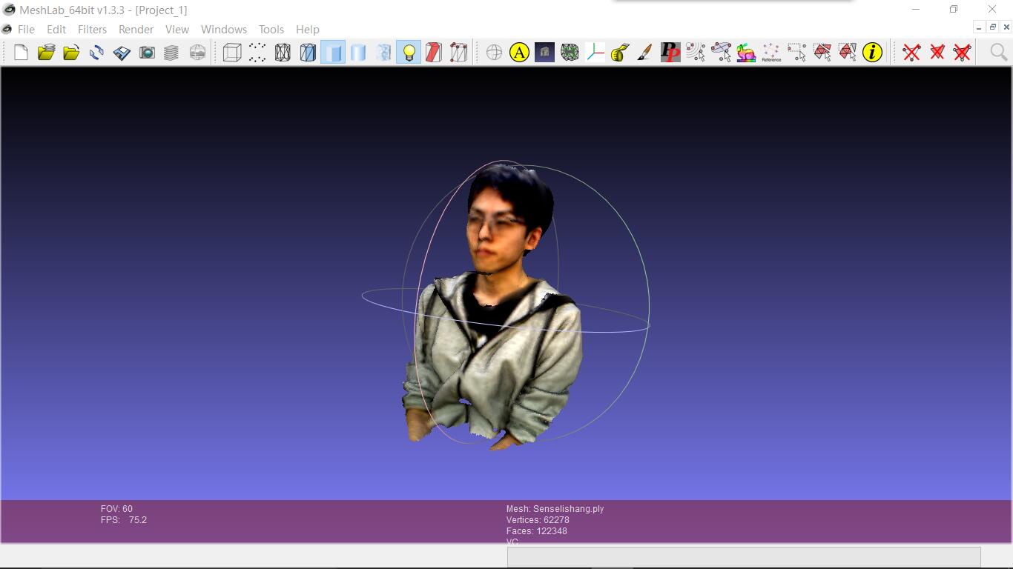Open the Help menu
The width and height of the screenshot is (1013, 569).
307,29
